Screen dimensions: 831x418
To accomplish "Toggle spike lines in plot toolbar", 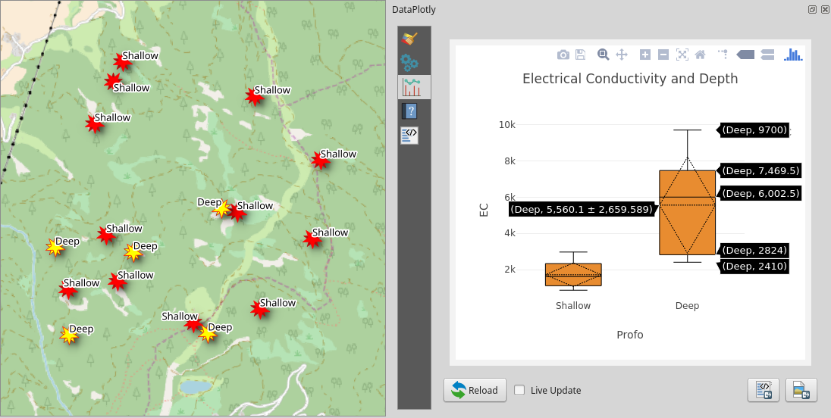I will 723,55.
